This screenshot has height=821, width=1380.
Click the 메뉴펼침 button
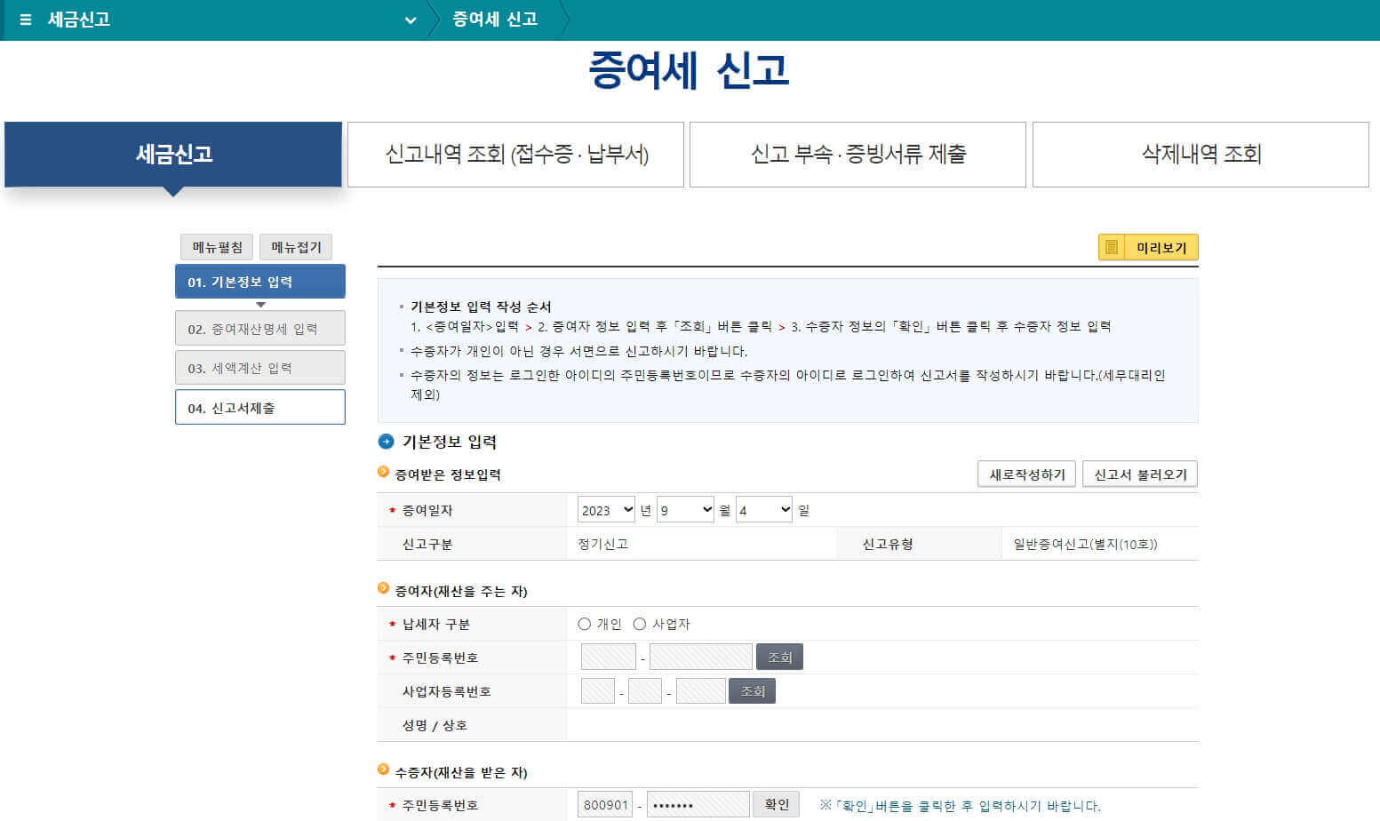coord(217,247)
